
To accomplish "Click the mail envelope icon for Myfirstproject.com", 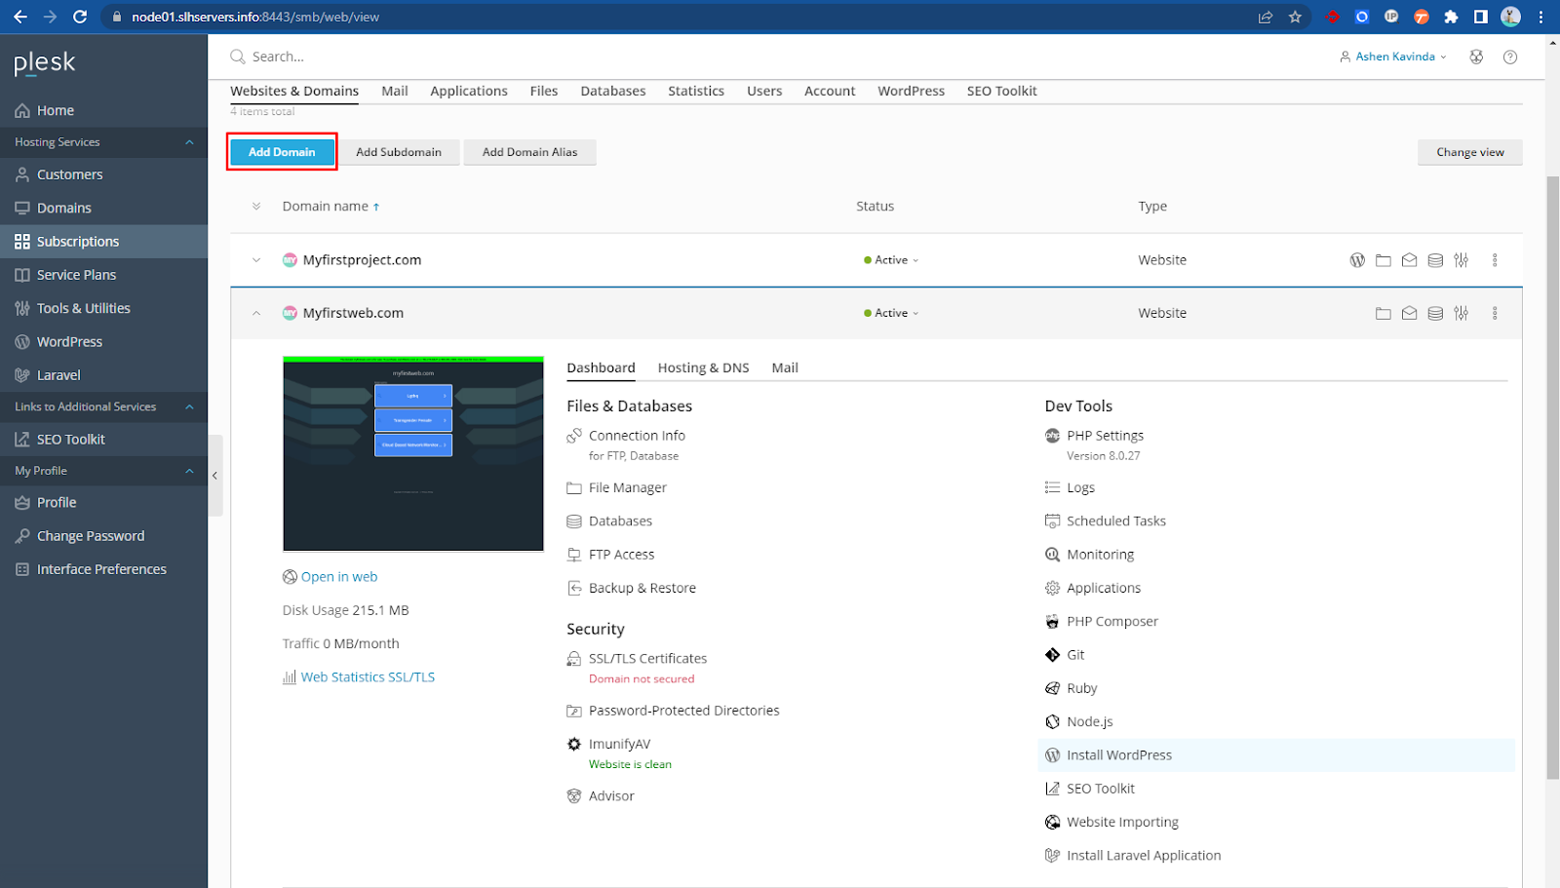I will coord(1409,260).
